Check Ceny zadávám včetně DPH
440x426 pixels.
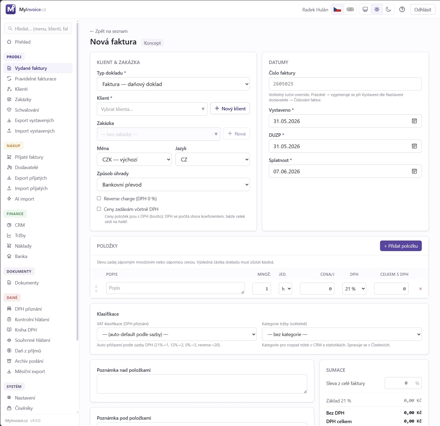(99, 209)
